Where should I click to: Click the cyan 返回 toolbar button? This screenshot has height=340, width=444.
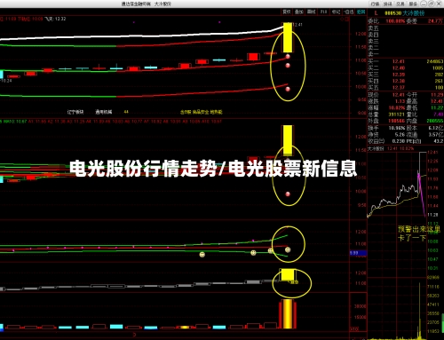361,12
